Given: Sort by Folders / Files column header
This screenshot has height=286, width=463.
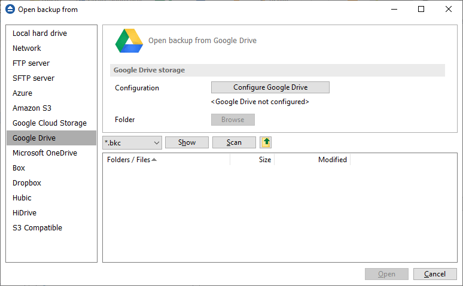Looking at the screenshot, I should click(166, 160).
